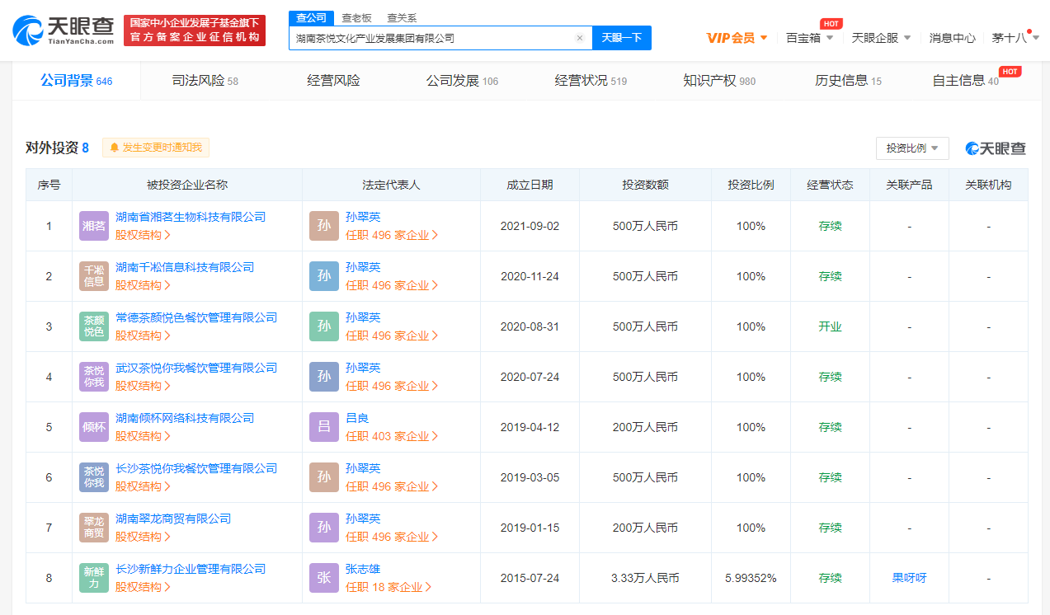Open the 天眼企服 dropdown menu
Screen dimensions: 1050x615
click(x=881, y=38)
